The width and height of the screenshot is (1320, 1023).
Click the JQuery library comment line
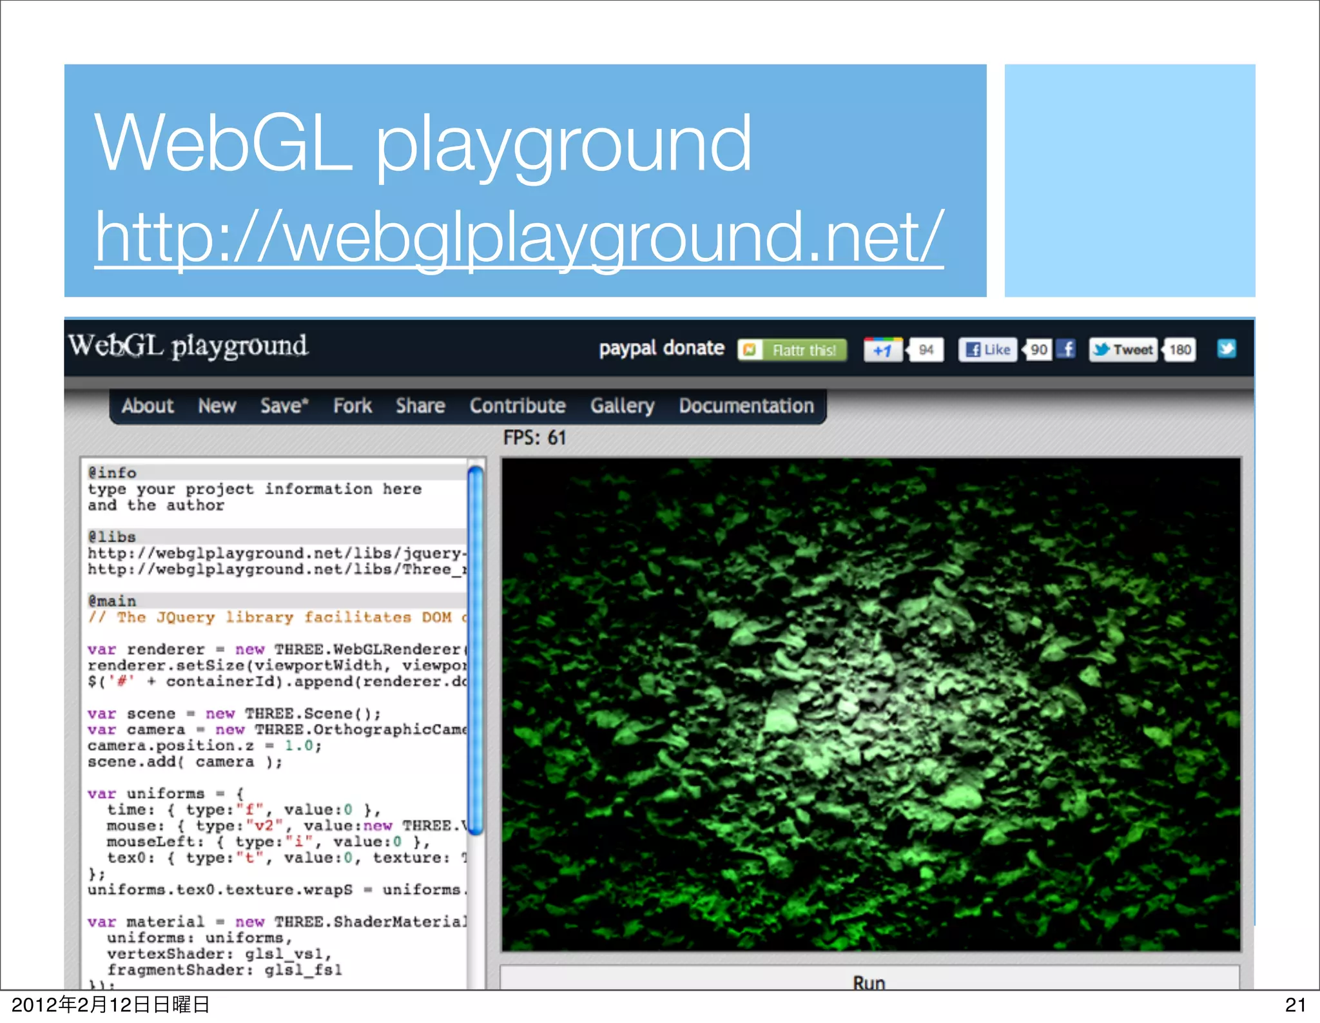coord(277,617)
